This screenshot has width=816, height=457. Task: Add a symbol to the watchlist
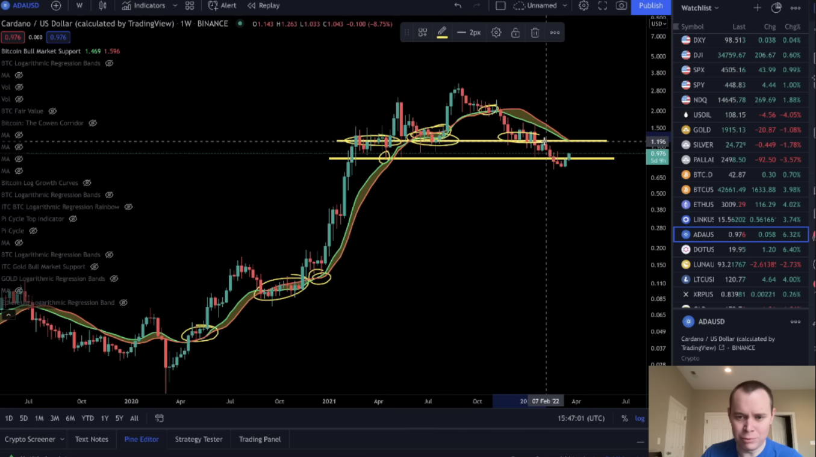[758, 8]
